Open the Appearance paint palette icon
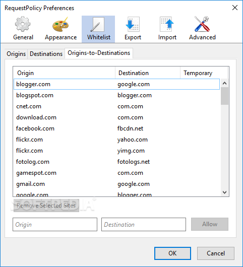243x267 pixels. tap(60, 24)
